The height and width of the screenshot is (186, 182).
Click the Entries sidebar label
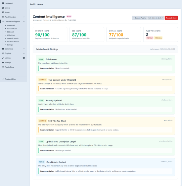tap(7, 8)
